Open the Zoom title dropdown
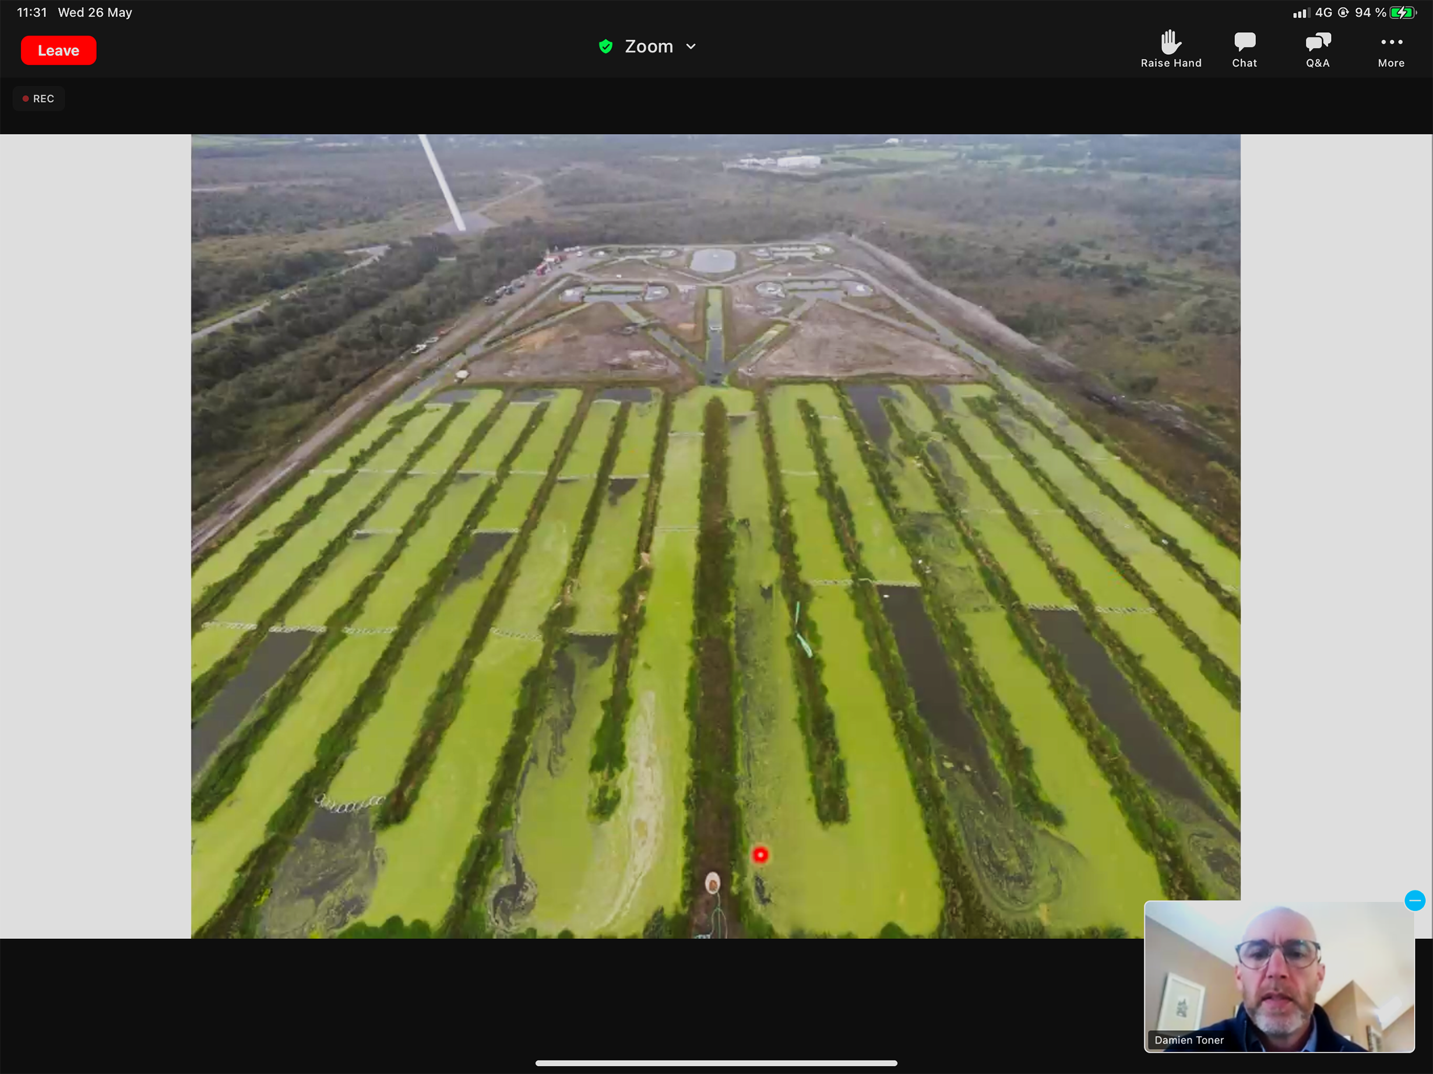1433x1074 pixels. point(649,47)
